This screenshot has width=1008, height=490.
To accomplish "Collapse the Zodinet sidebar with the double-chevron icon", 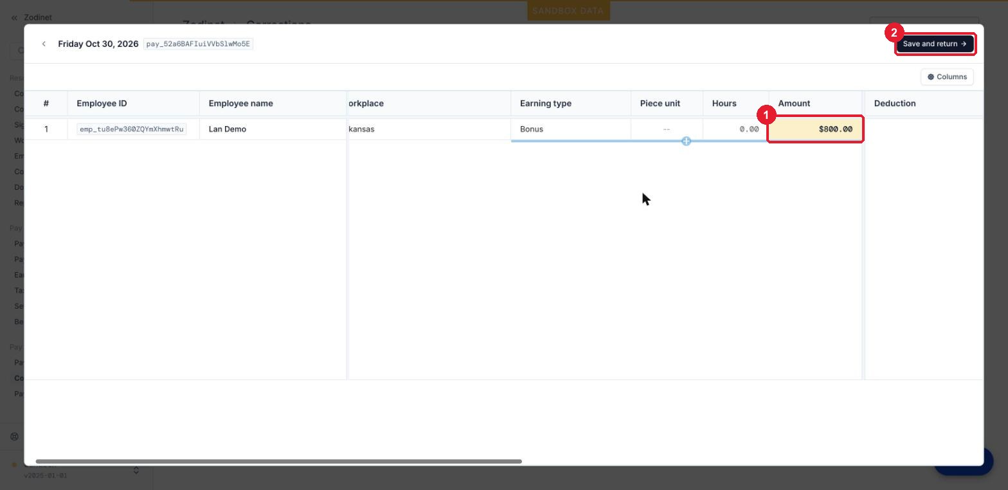I will pyautogui.click(x=14, y=17).
